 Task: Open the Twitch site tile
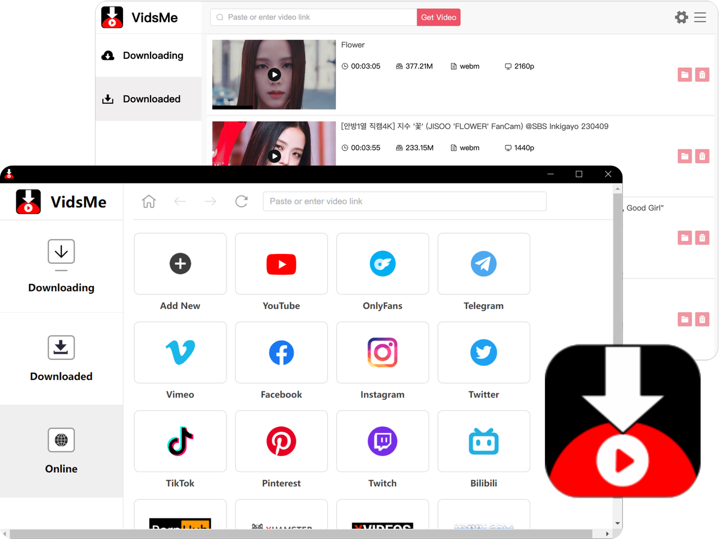click(382, 441)
